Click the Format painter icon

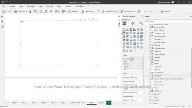(9, 11)
